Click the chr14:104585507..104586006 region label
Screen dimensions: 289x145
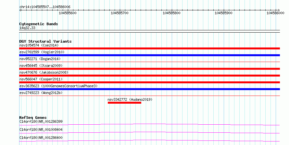click(x=45, y=7)
